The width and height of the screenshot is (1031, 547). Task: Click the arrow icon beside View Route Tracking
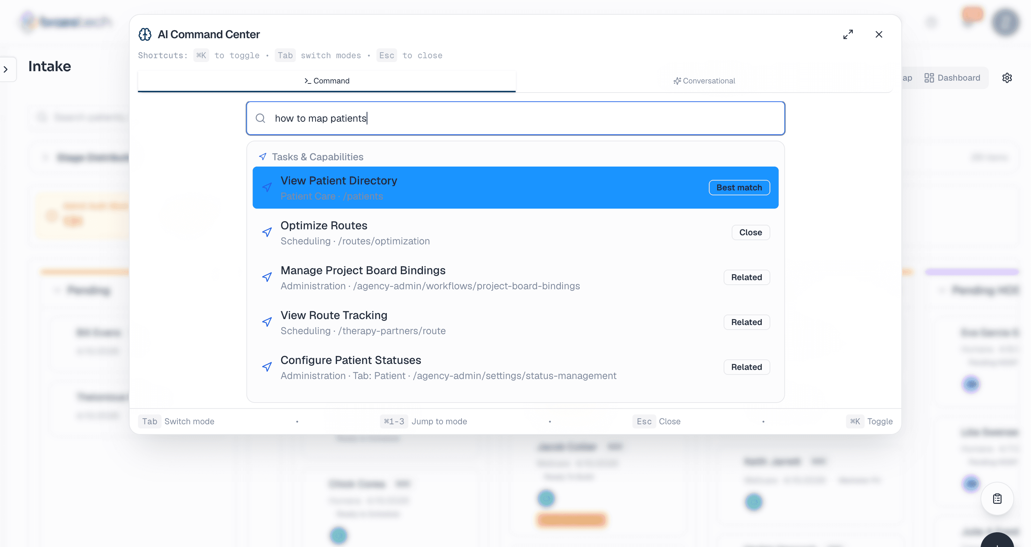267,322
